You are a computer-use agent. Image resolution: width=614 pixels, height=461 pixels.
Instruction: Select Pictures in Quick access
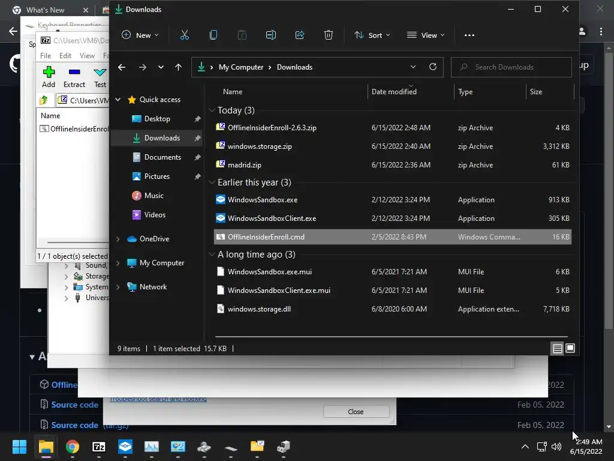point(156,176)
